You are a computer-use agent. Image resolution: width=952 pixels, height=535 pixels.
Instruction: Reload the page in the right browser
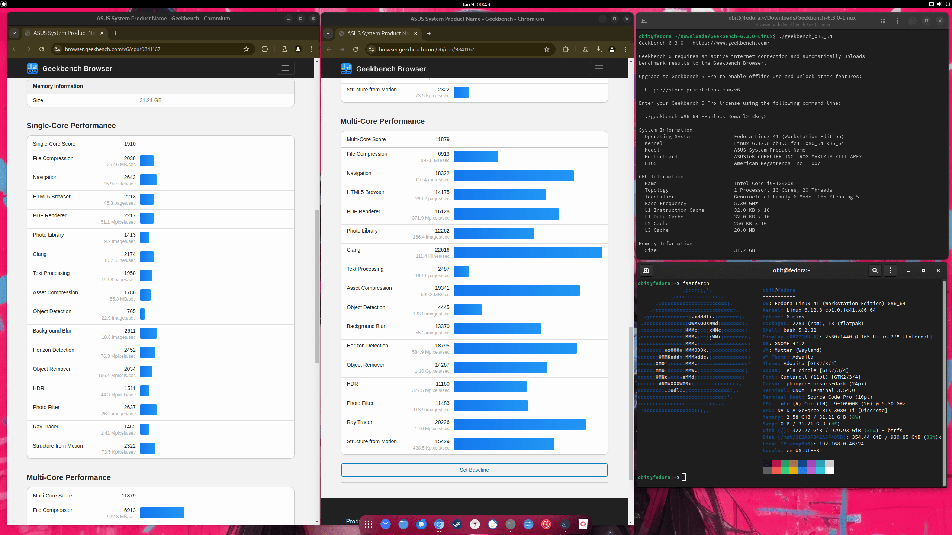(355, 49)
